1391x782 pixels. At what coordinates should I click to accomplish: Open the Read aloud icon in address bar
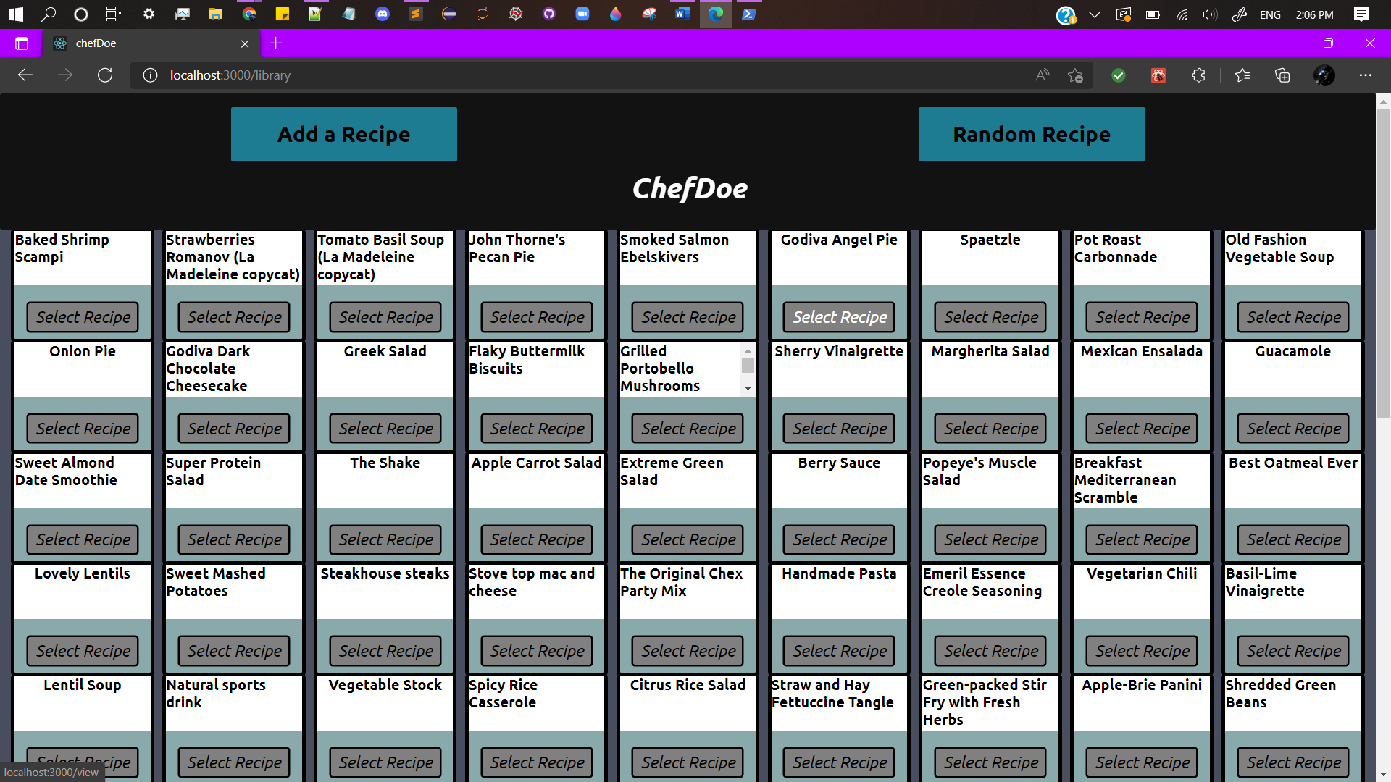pyautogui.click(x=1043, y=75)
